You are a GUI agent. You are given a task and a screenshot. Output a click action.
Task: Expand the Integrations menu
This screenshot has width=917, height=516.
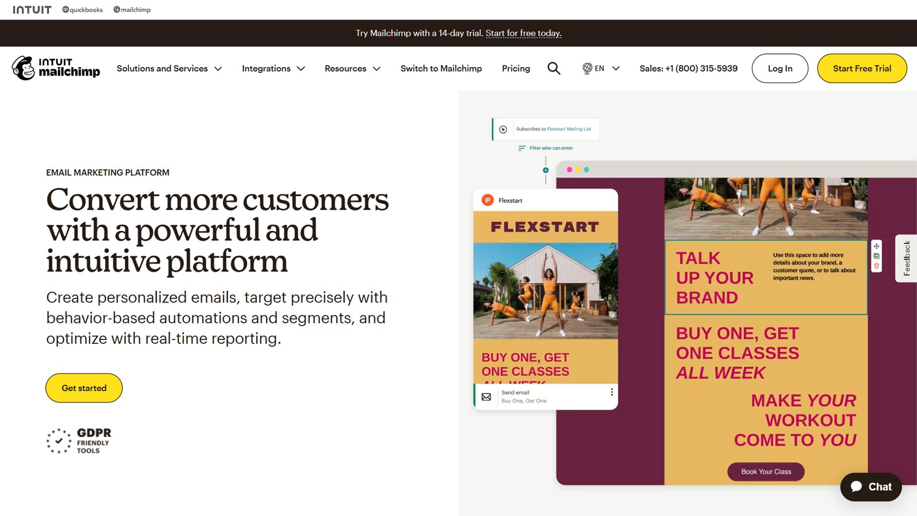click(273, 68)
